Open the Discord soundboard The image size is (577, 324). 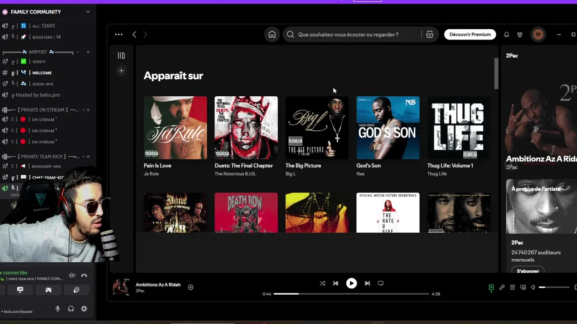pos(77,290)
